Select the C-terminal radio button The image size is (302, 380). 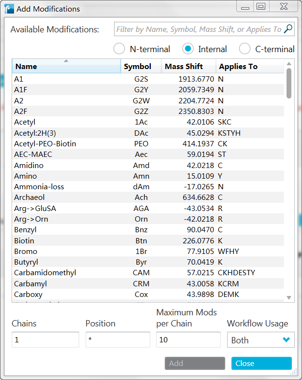pyautogui.click(x=245, y=49)
